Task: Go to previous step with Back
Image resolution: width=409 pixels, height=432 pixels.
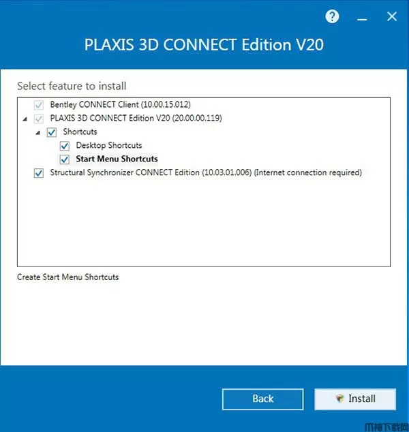Action: click(x=263, y=399)
